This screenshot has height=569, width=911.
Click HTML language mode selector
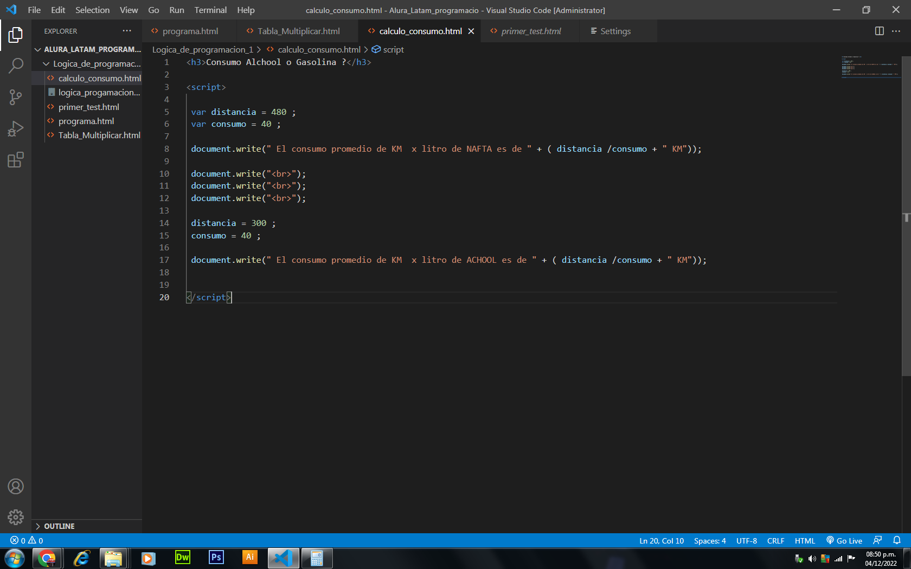coord(805,540)
